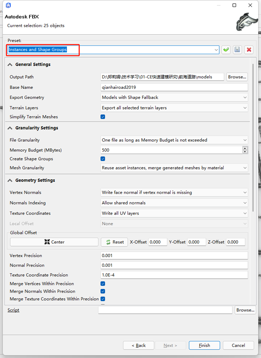The width and height of the screenshot is (261, 358).
Task: Click Finish to export
Action: pyautogui.click(x=205, y=345)
